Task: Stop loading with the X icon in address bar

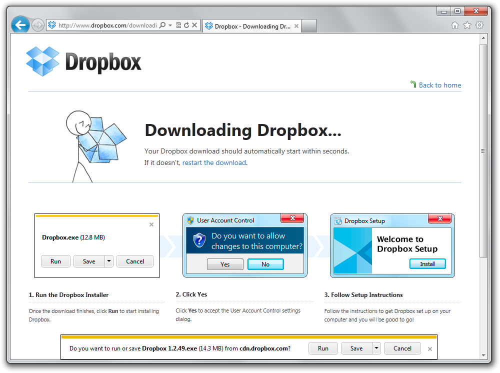Action: coord(194,25)
